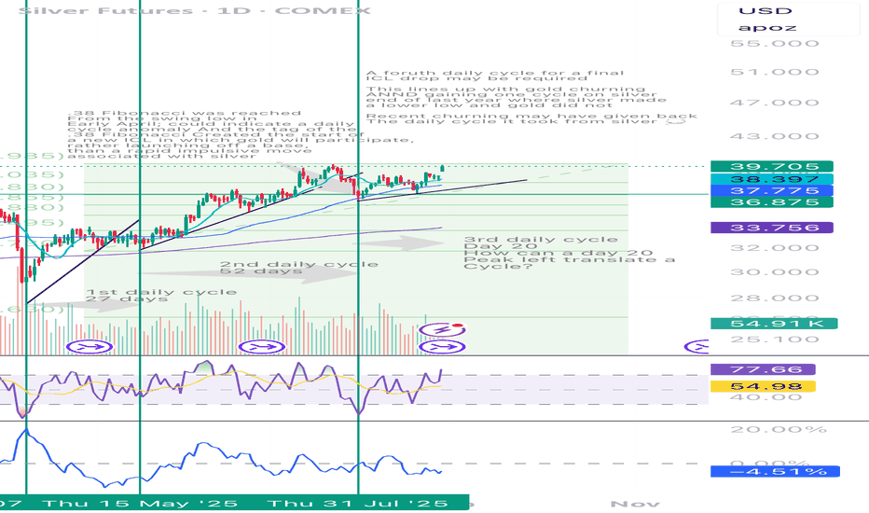
Task: Click the Thu 15 May '25 date label
Action: coord(140,504)
